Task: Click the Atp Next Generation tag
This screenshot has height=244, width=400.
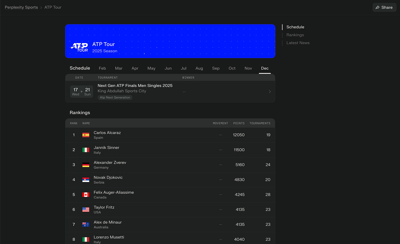Action: (115, 97)
